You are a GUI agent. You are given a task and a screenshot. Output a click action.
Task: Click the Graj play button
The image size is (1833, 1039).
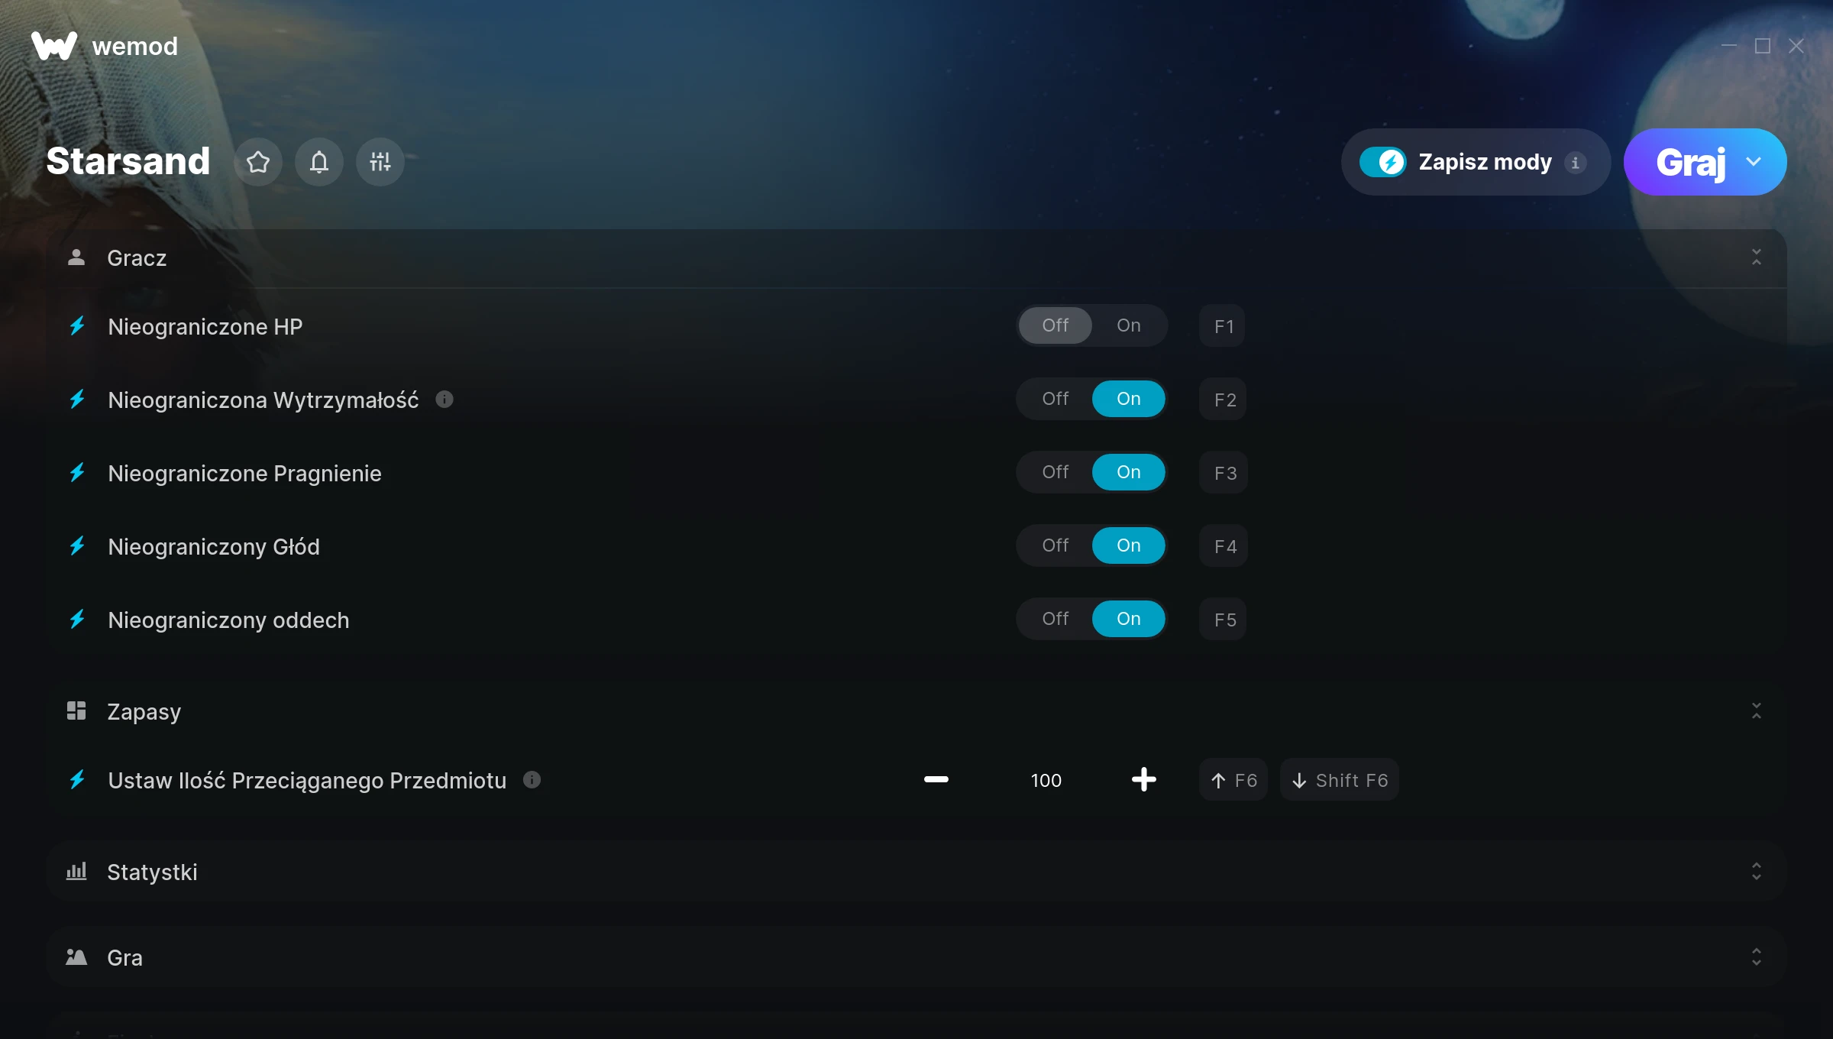click(1690, 162)
